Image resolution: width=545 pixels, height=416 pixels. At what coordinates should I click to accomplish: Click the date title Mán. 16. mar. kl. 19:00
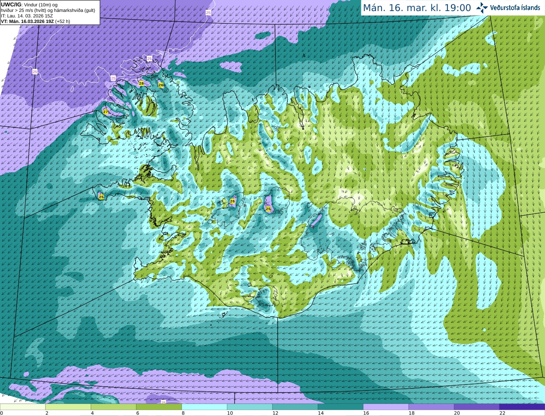click(x=417, y=8)
